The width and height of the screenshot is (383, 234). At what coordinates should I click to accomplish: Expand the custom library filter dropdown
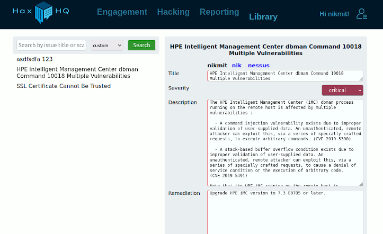107,46
